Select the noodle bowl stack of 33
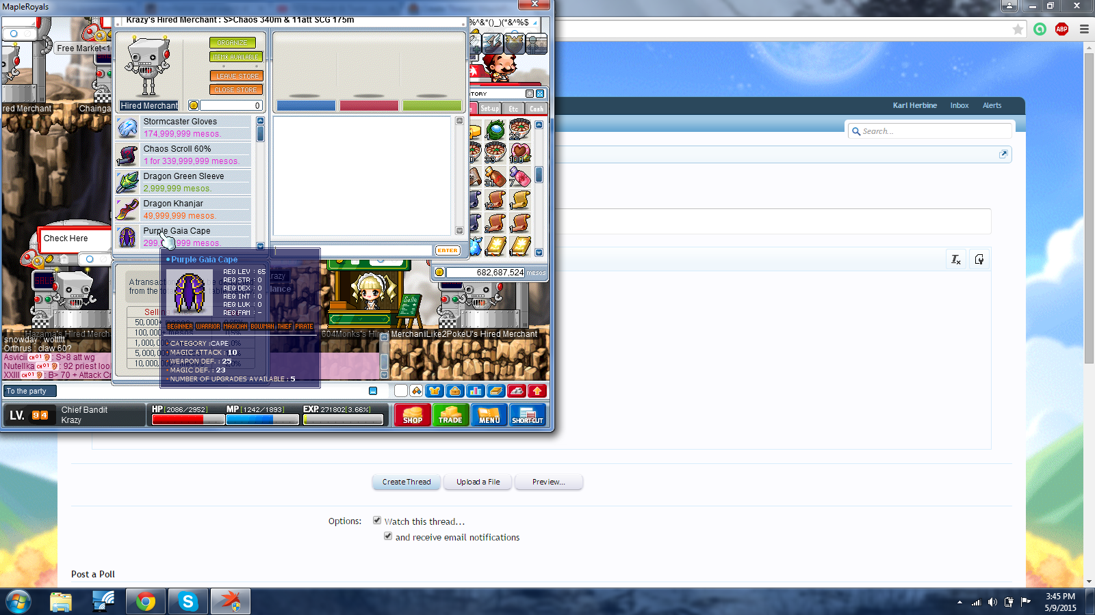The width and height of the screenshot is (1095, 615). [x=495, y=153]
